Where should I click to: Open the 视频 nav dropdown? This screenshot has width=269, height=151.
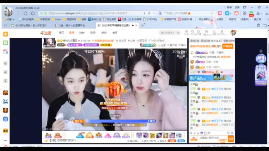pos(93,33)
